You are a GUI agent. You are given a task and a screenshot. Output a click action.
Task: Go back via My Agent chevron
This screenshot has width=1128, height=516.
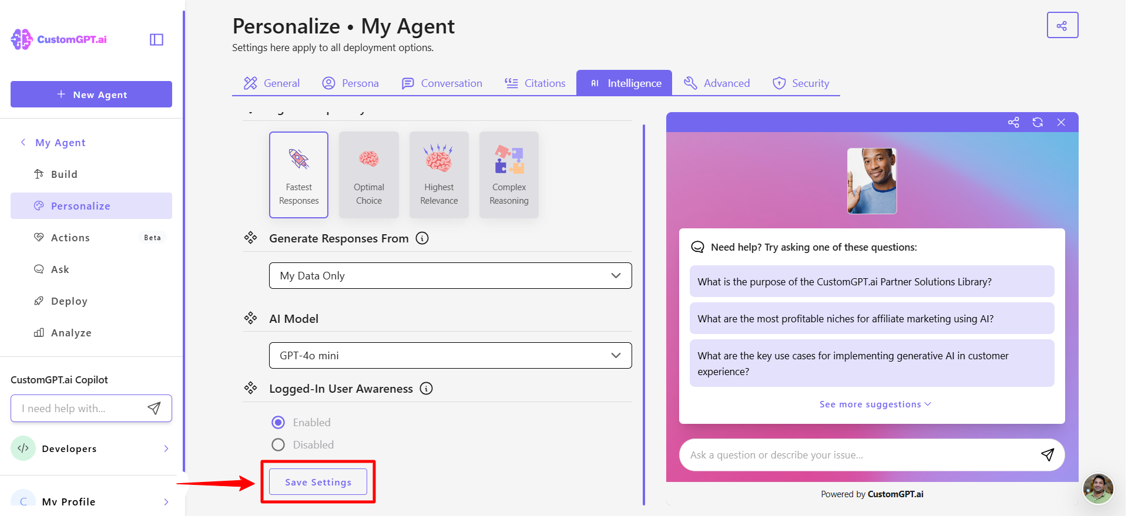[23, 142]
